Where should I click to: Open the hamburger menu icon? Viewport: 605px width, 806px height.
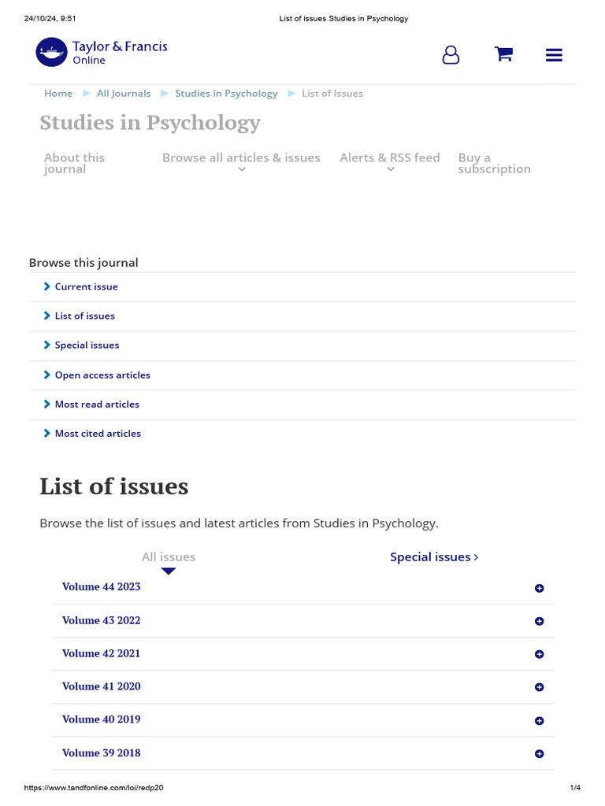[554, 55]
